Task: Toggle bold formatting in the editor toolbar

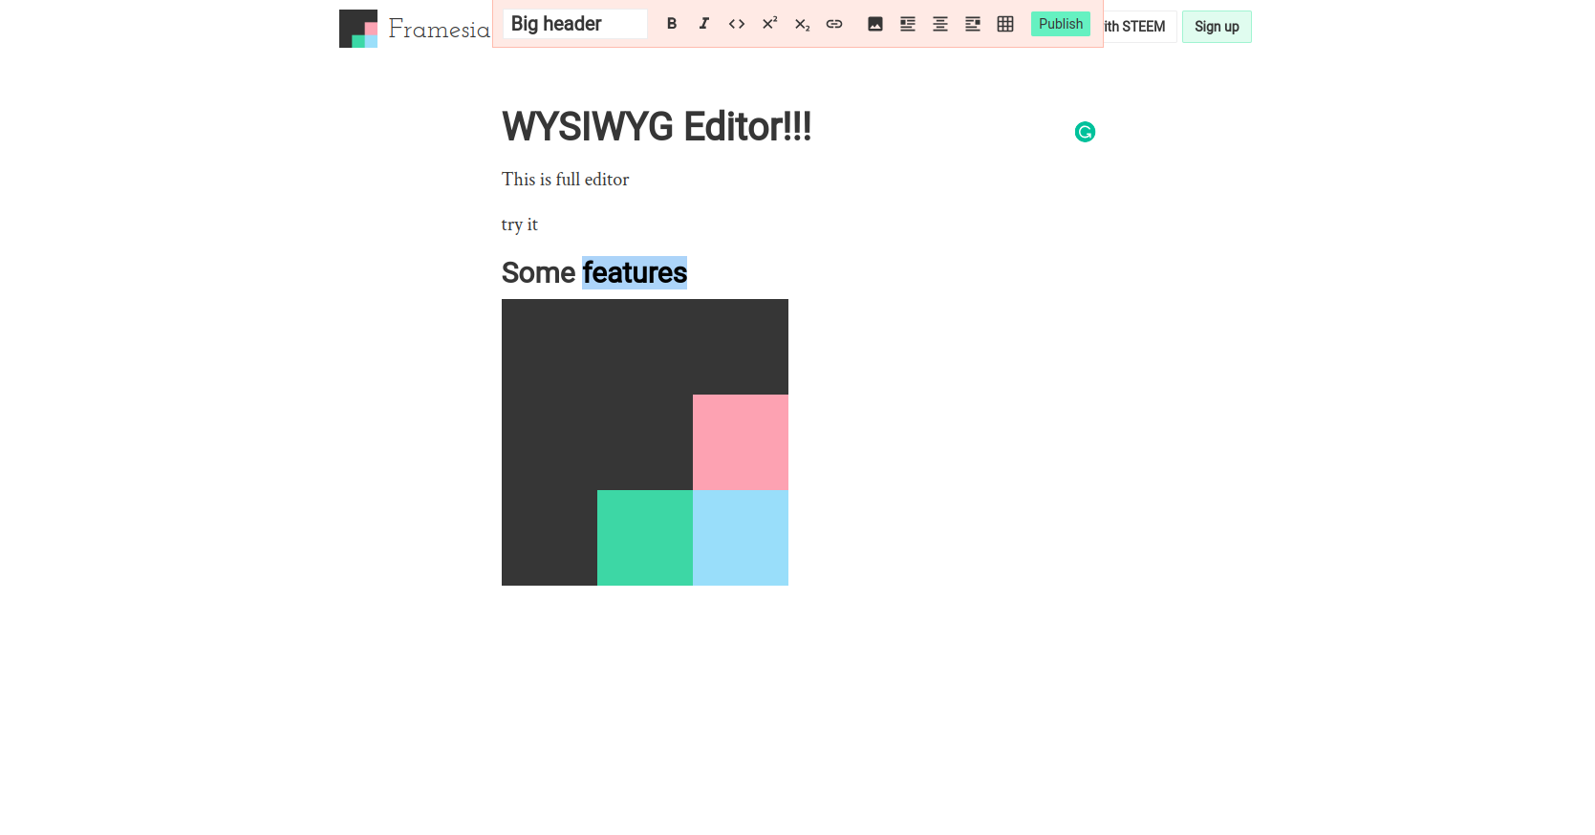Action: (x=672, y=24)
